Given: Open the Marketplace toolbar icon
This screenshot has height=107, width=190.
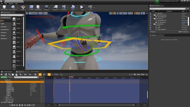Looking at the screenshot, I should (x=38, y=7).
